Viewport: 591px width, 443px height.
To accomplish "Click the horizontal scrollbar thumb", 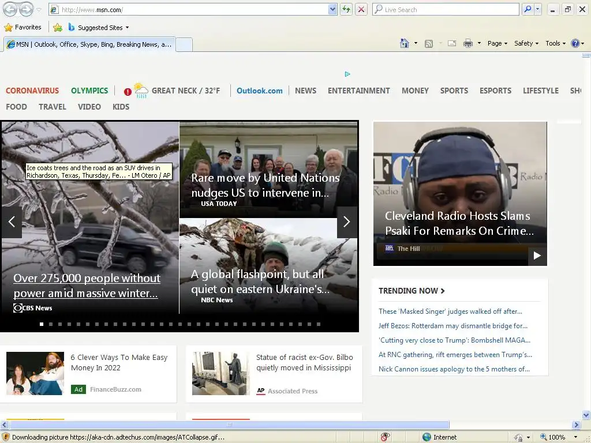I will pos(229,425).
